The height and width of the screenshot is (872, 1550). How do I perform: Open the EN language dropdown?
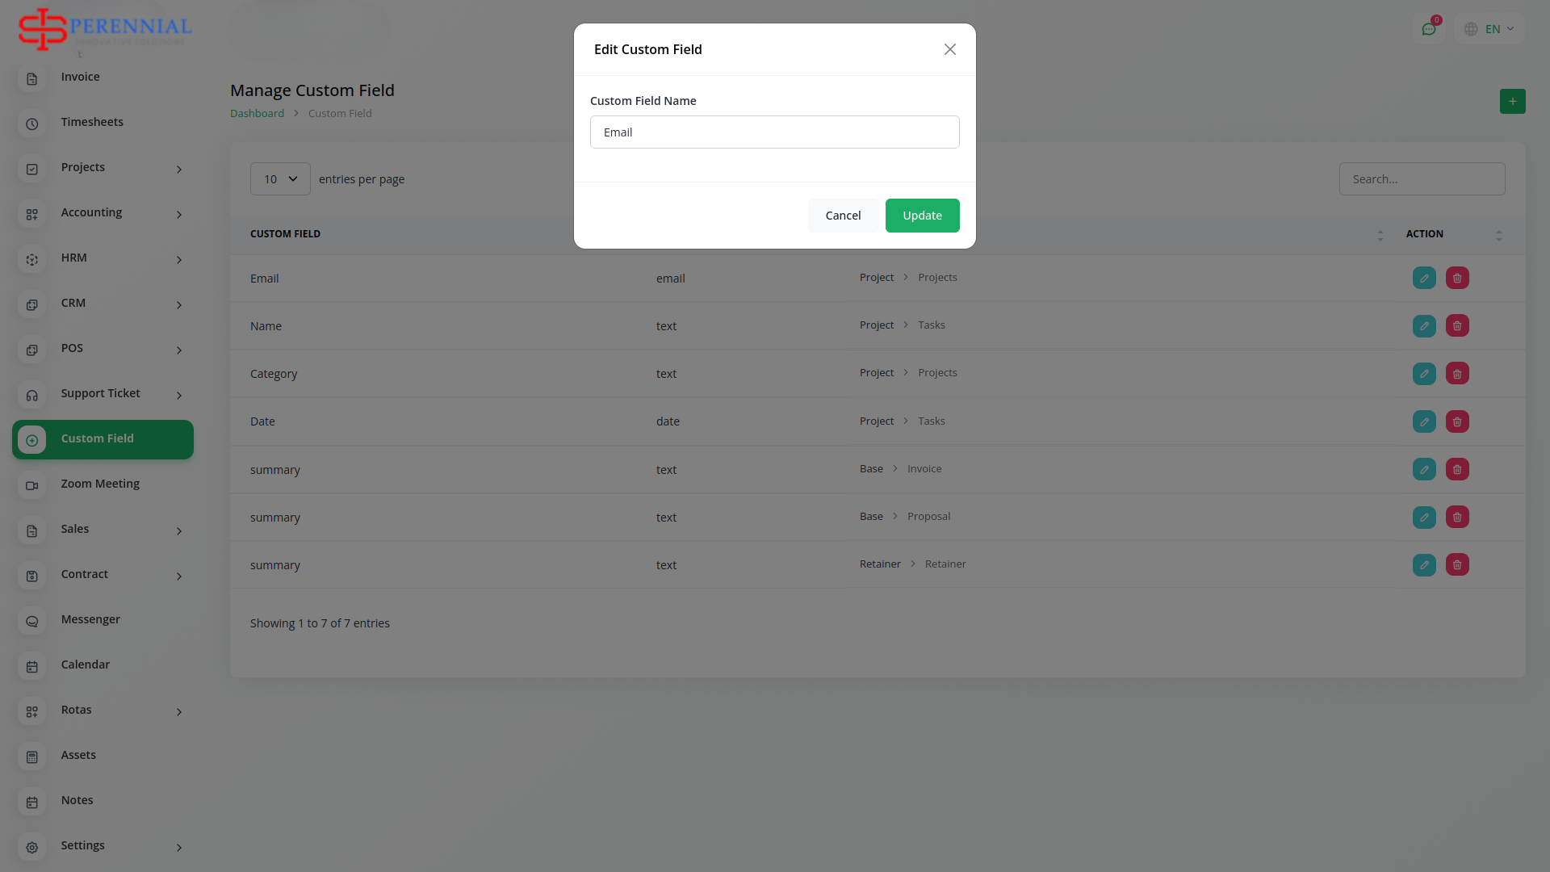(x=1491, y=29)
